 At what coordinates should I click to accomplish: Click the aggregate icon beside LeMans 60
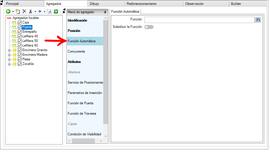14,46
